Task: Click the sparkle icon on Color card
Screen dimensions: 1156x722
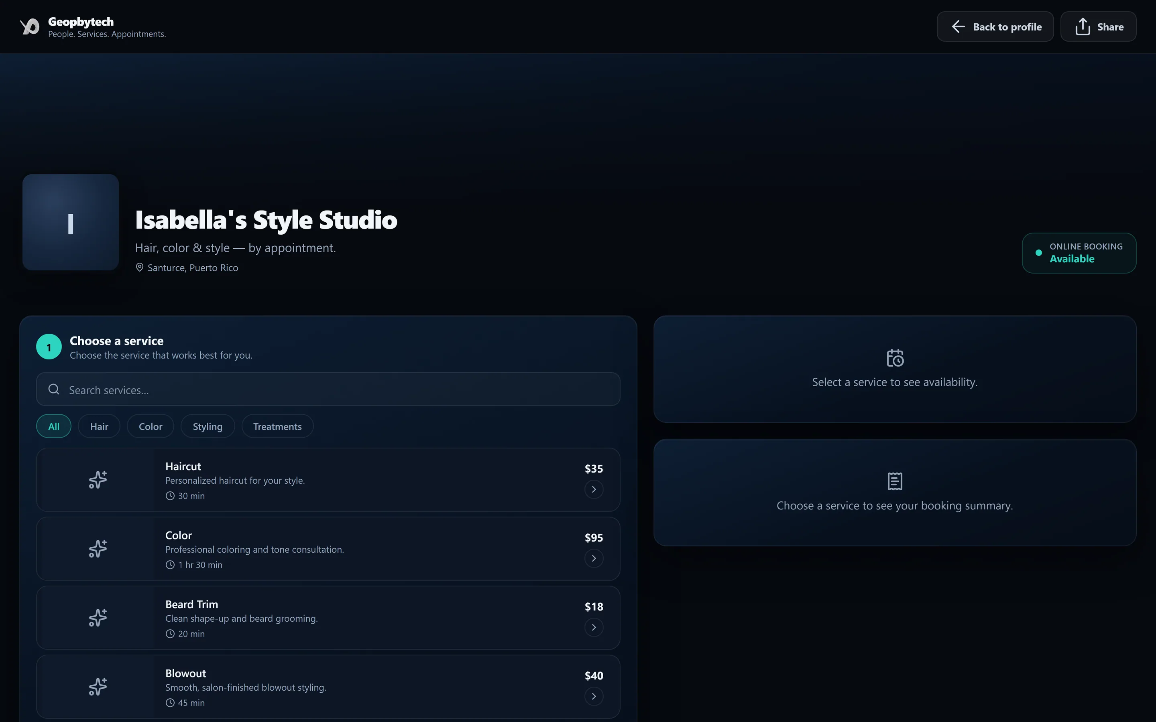Action: (x=98, y=549)
